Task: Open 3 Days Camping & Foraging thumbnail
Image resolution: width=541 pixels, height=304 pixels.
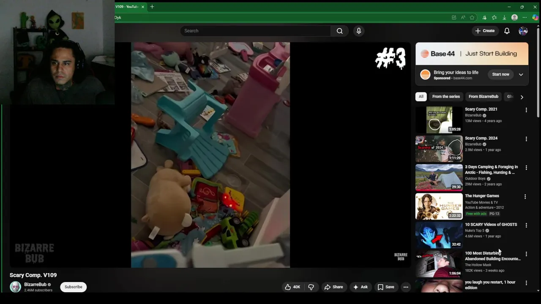Action: pyautogui.click(x=439, y=177)
